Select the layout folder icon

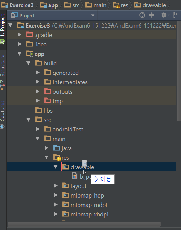tap(66, 185)
